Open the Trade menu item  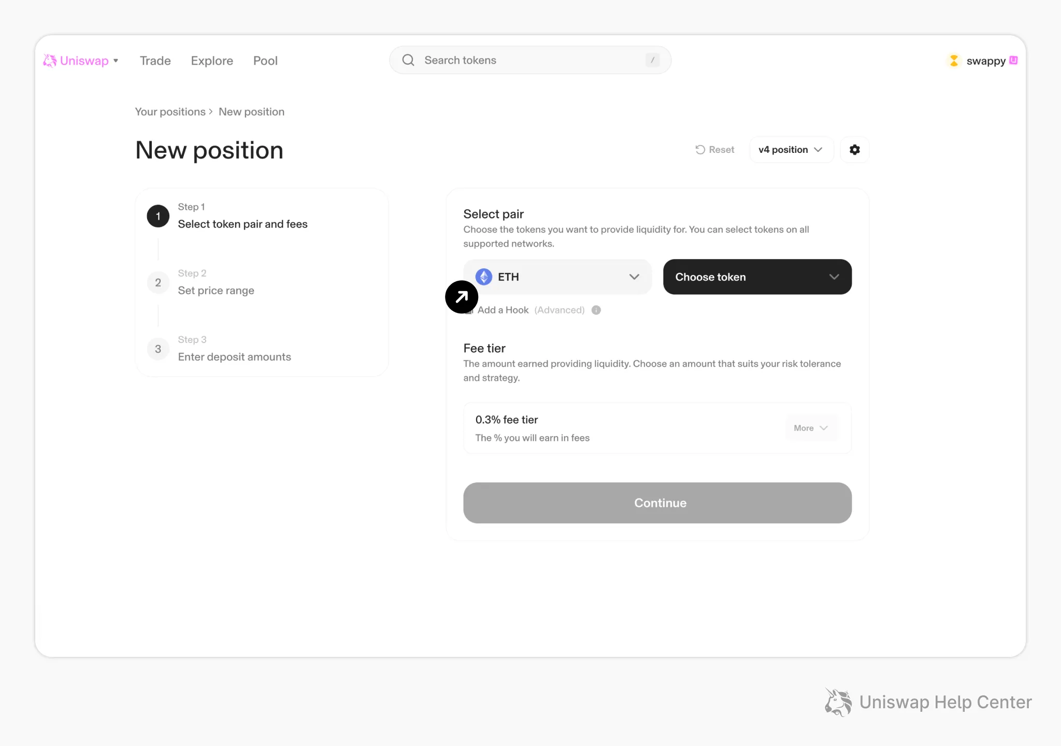tap(155, 61)
